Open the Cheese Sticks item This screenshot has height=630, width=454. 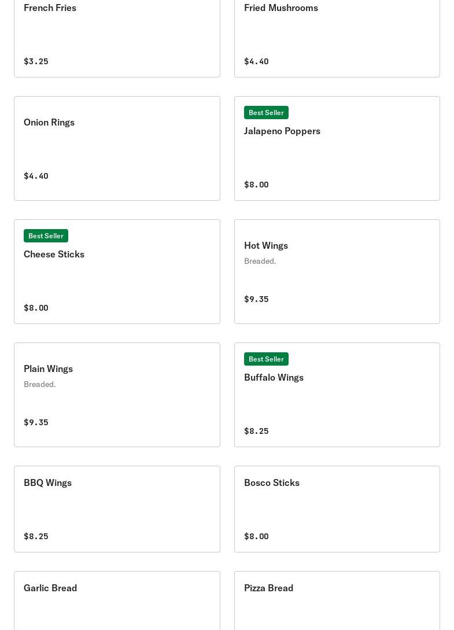(x=117, y=271)
